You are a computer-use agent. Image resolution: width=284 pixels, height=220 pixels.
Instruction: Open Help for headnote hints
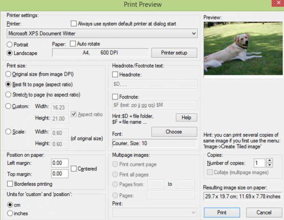[186, 118]
